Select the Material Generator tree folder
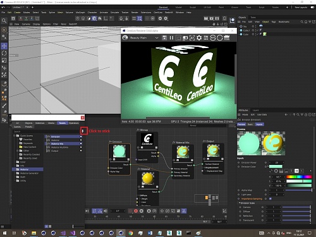This screenshot has width=316, height=237. click(x=29, y=173)
